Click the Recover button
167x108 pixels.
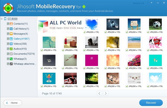pyautogui.click(x=151, y=103)
